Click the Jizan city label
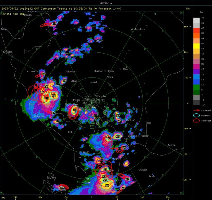This screenshot has width=212, height=200. [88, 183]
